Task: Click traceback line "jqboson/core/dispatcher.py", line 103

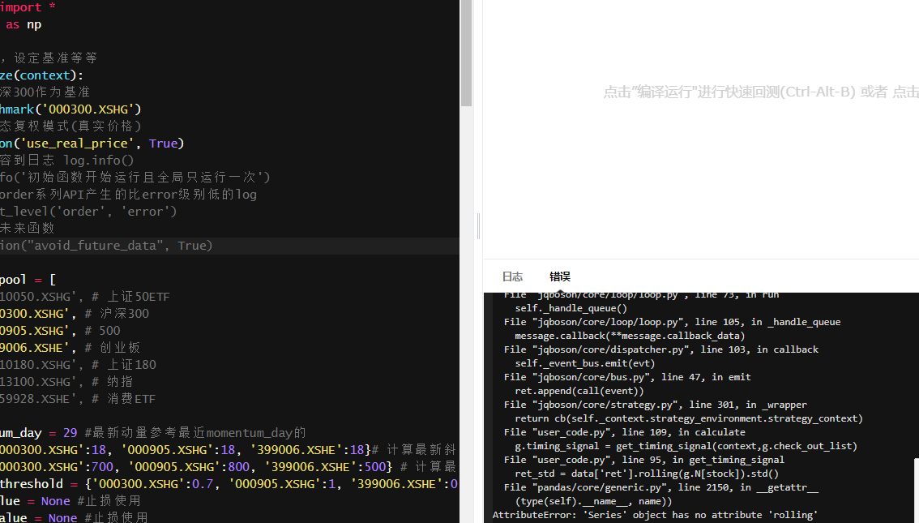Action: 660,349
